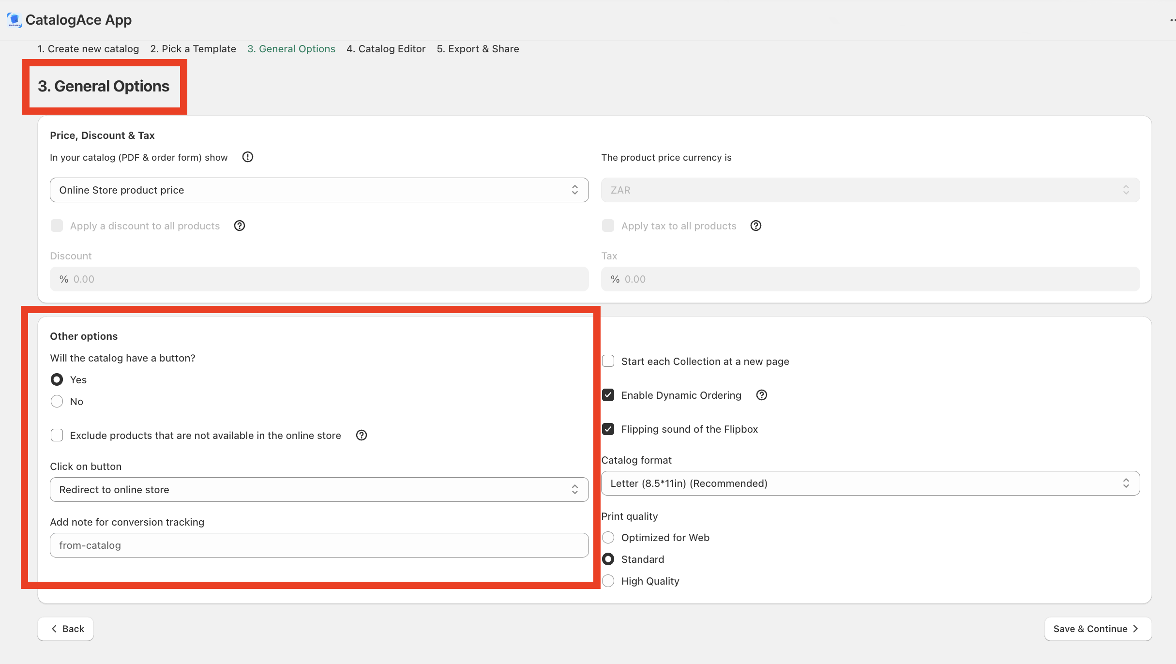Open the more options ellipsis menu
1176x664 pixels.
tap(1171, 20)
